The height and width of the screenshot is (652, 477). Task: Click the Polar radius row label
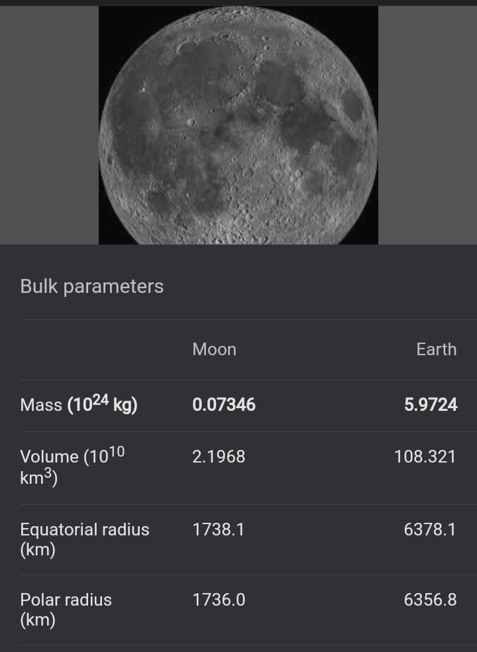tap(66, 610)
